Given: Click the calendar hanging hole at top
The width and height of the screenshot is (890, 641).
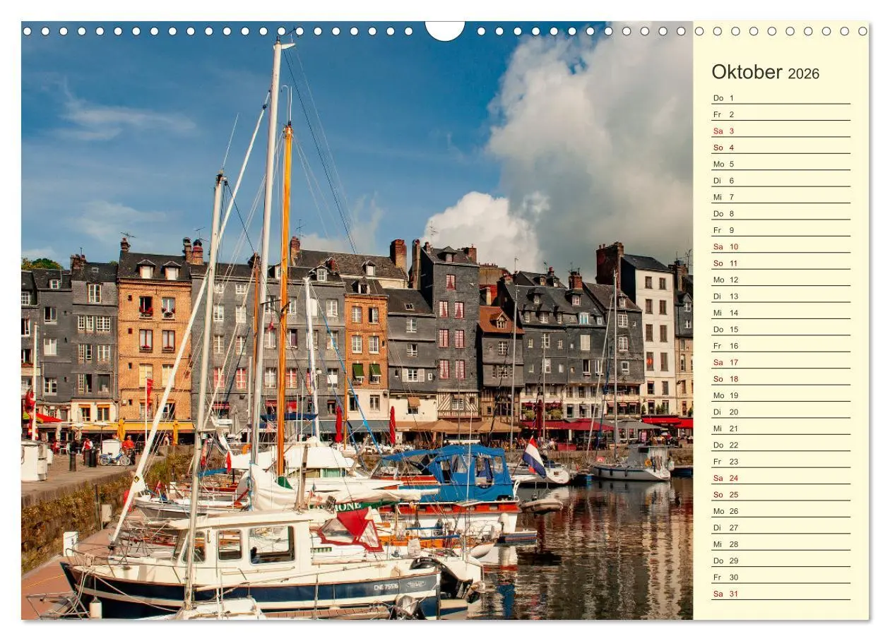Looking at the screenshot, I should [445, 30].
